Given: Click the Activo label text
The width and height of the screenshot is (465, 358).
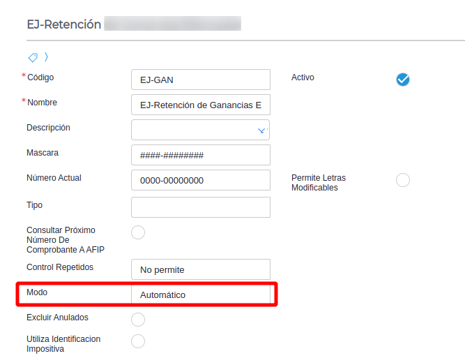Looking at the screenshot, I should coord(303,77).
